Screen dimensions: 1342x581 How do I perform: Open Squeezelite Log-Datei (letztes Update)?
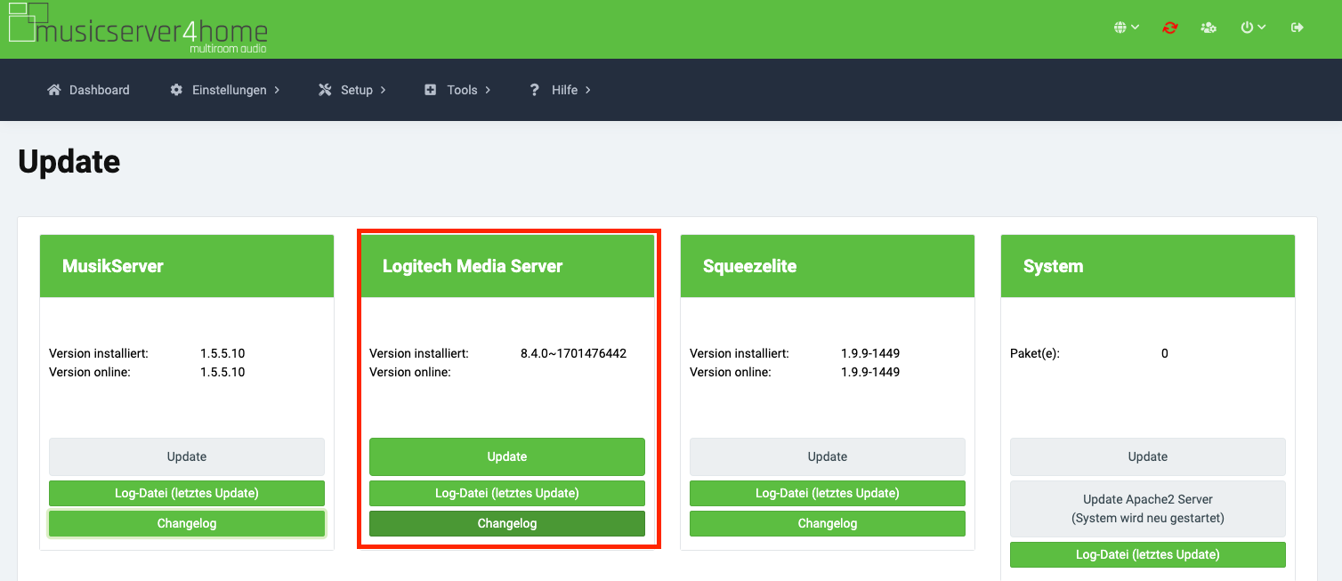[x=828, y=493]
